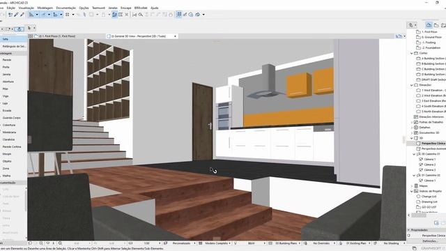Open the 3D window toolbar dropdown arrow
Image resolution: width=446 pixels, height=251 pixels.
pos(203,15)
